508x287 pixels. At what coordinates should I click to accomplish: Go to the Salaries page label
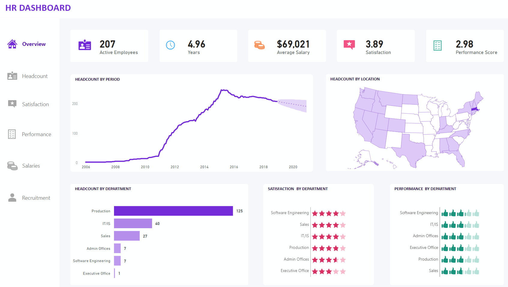31,166
